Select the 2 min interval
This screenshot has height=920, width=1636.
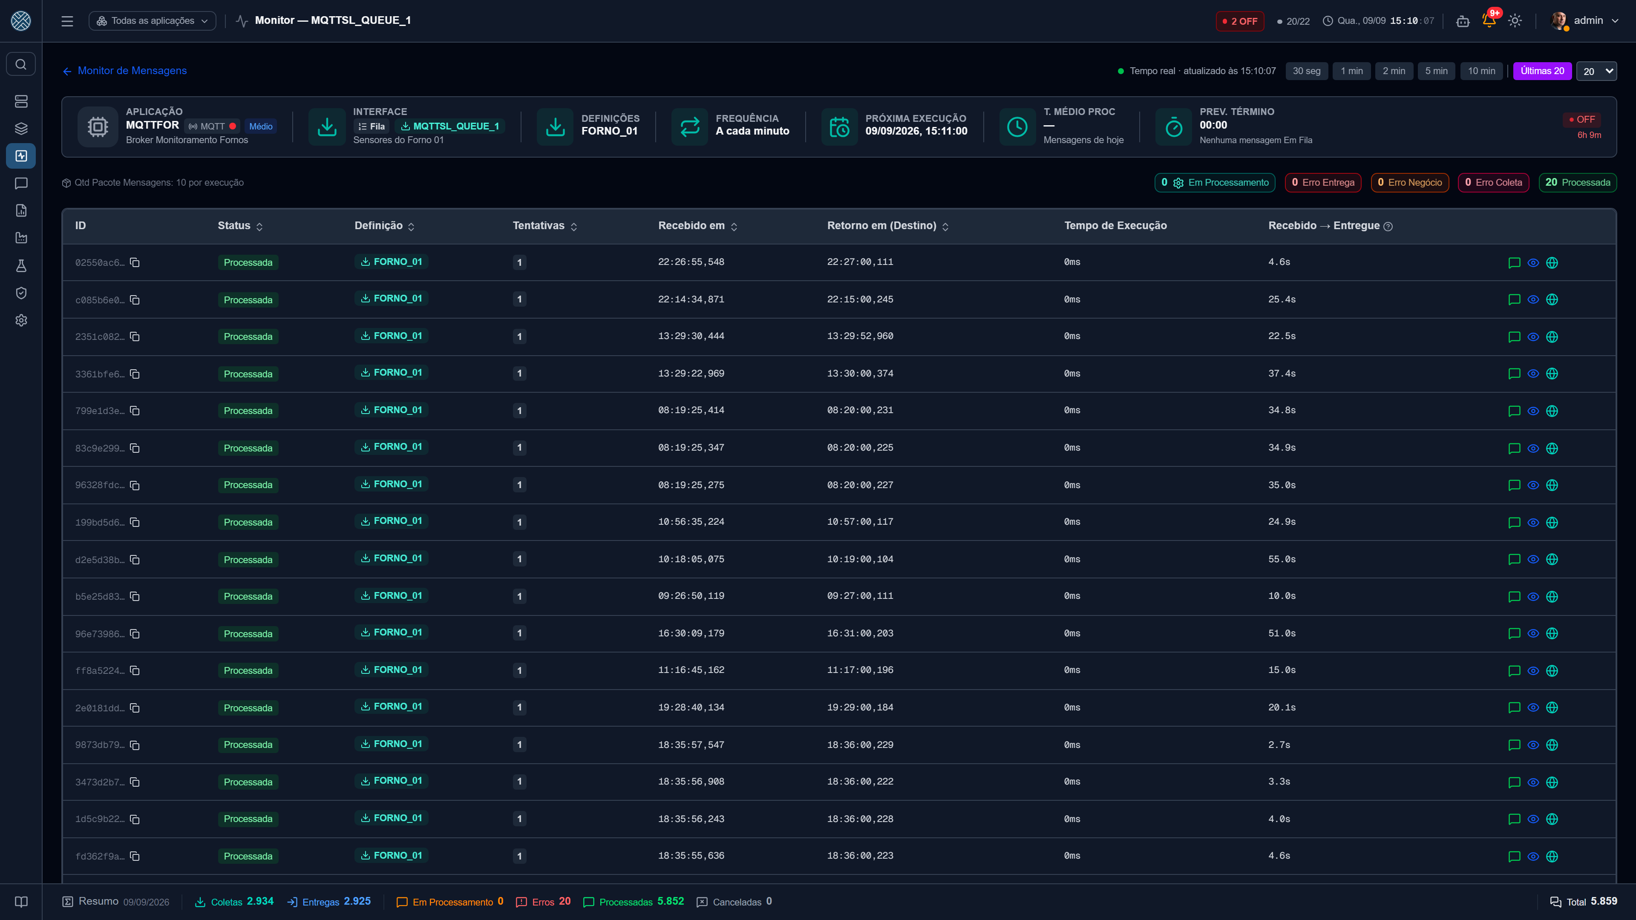[x=1394, y=71]
